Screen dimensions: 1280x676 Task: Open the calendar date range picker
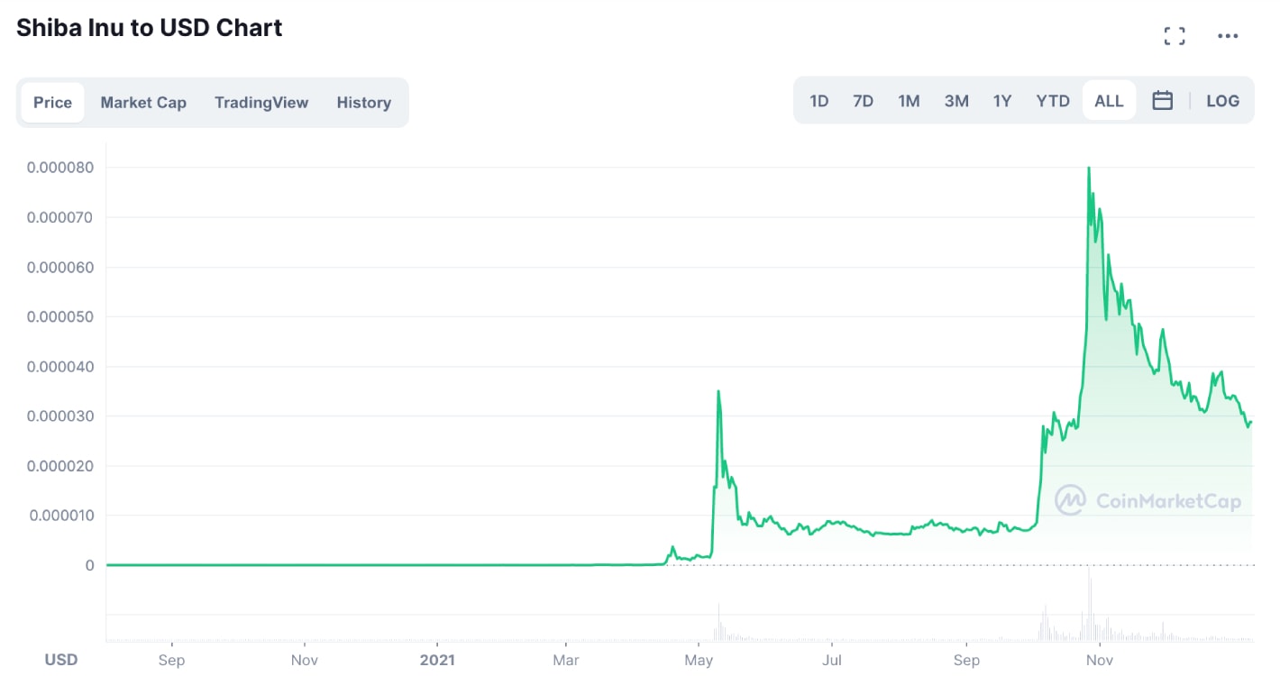[1163, 101]
